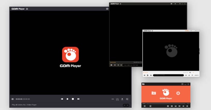Viewport: 211px width, 110px height.
Task: Show the playlist in large player
Action: pyautogui.click(x=127, y=99)
